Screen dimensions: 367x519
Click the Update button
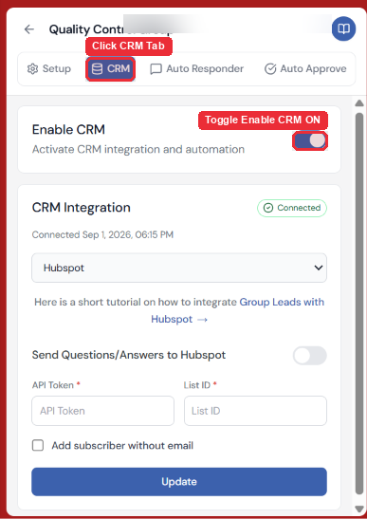179,482
